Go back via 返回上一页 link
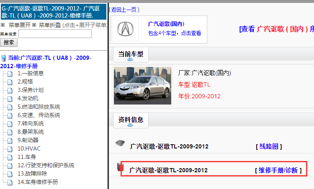 [x=124, y=10]
